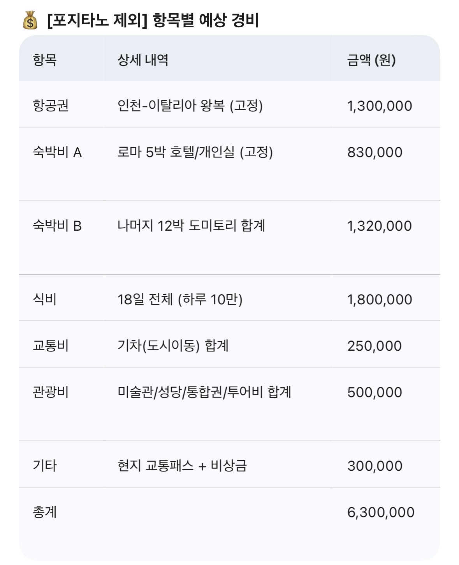Click '미술관/성당/통합권/투어비 합계' text
The height and width of the screenshot is (565, 459).
(204, 392)
